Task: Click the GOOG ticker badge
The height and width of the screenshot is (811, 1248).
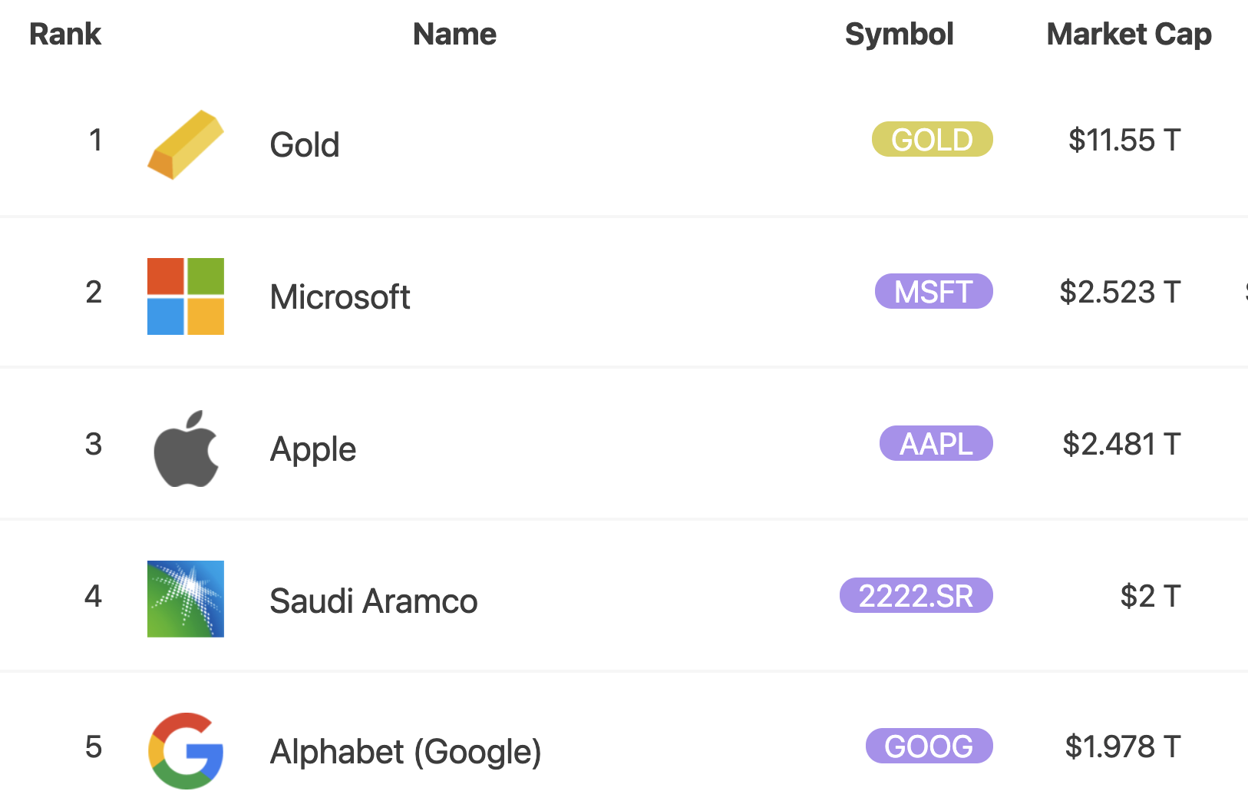Action: [x=929, y=746]
